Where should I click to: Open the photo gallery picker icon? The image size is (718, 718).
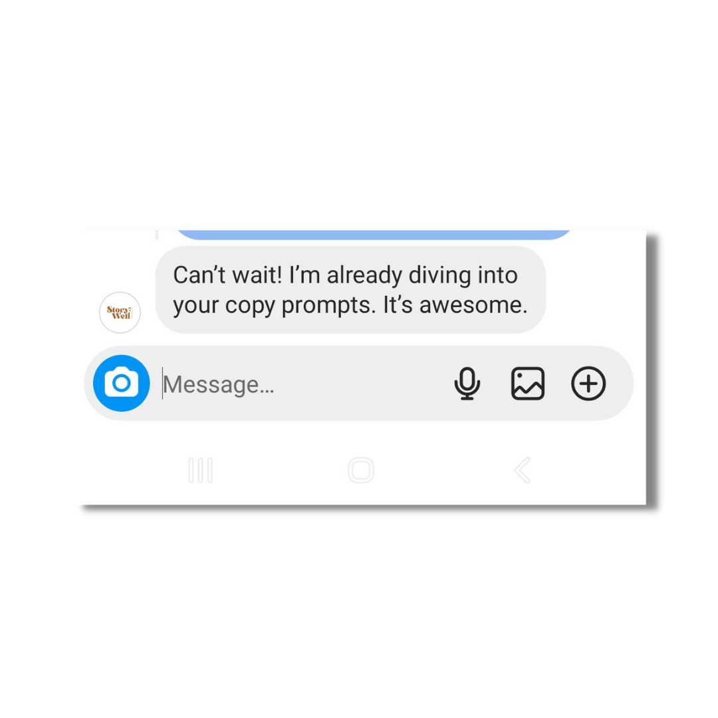pyautogui.click(x=527, y=384)
